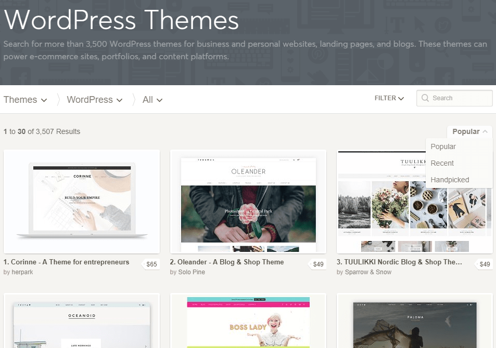Open the WordPress breadcrumb dropdown
This screenshot has width=496, height=348.
pos(95,100)
